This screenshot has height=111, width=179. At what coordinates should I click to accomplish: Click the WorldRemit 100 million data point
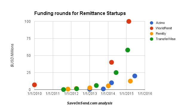click(129, 22)
